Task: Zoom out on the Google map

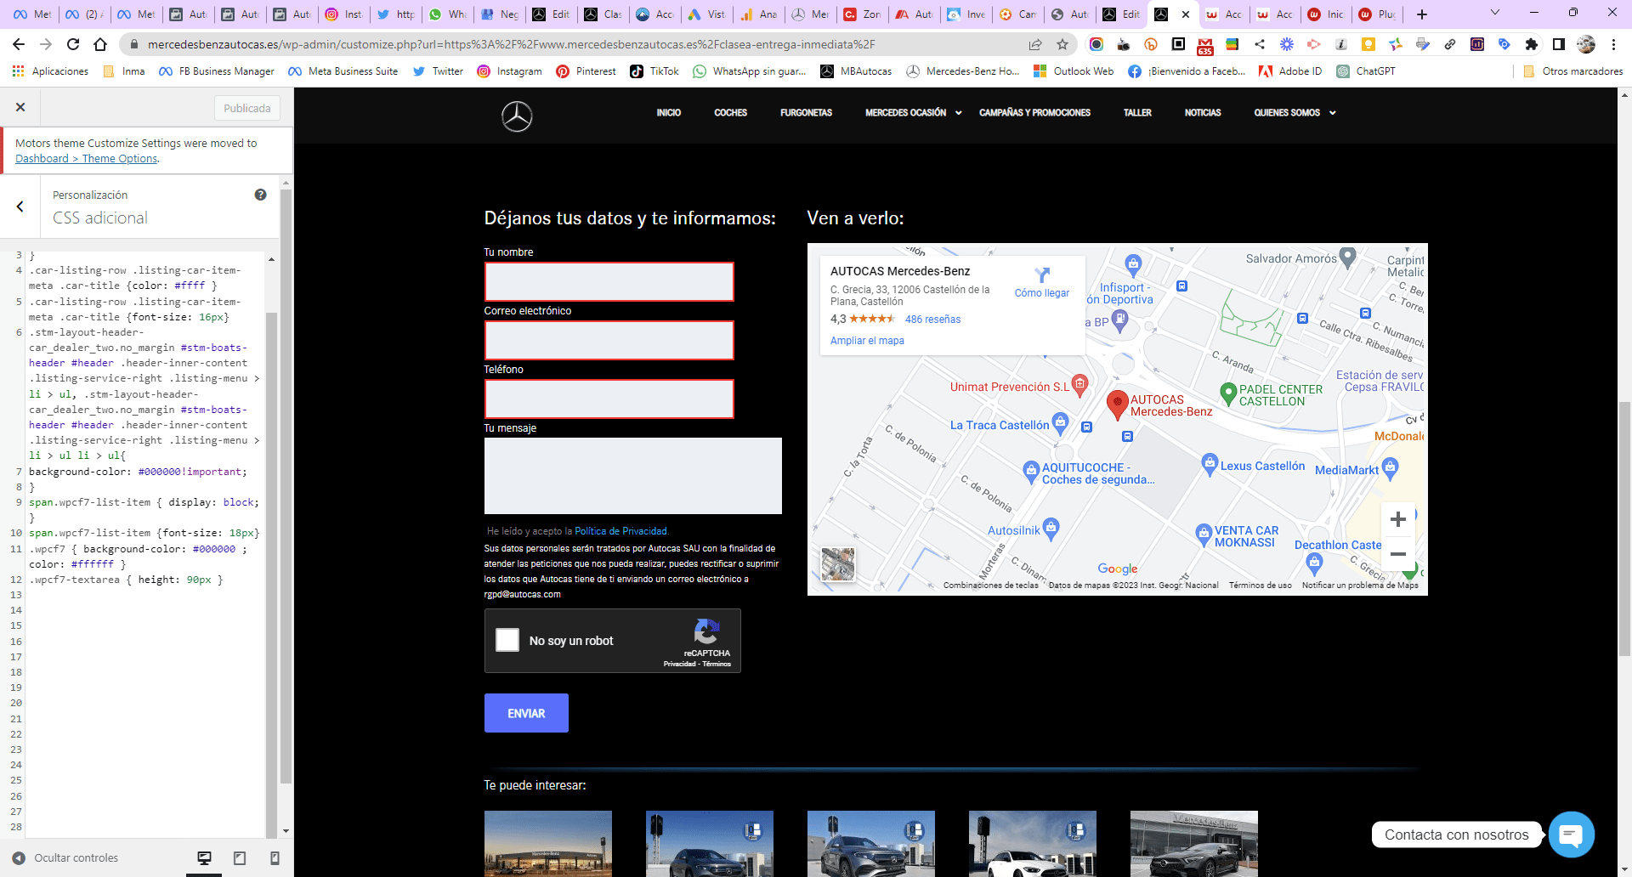Action: click(1398, 554)
